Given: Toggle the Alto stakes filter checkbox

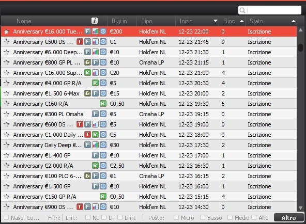Looking at the screenshot, I should point(254,217).
